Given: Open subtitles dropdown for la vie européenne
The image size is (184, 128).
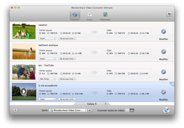Looking at the screenshot, I should pyautogui.click(x=67, y=99).
